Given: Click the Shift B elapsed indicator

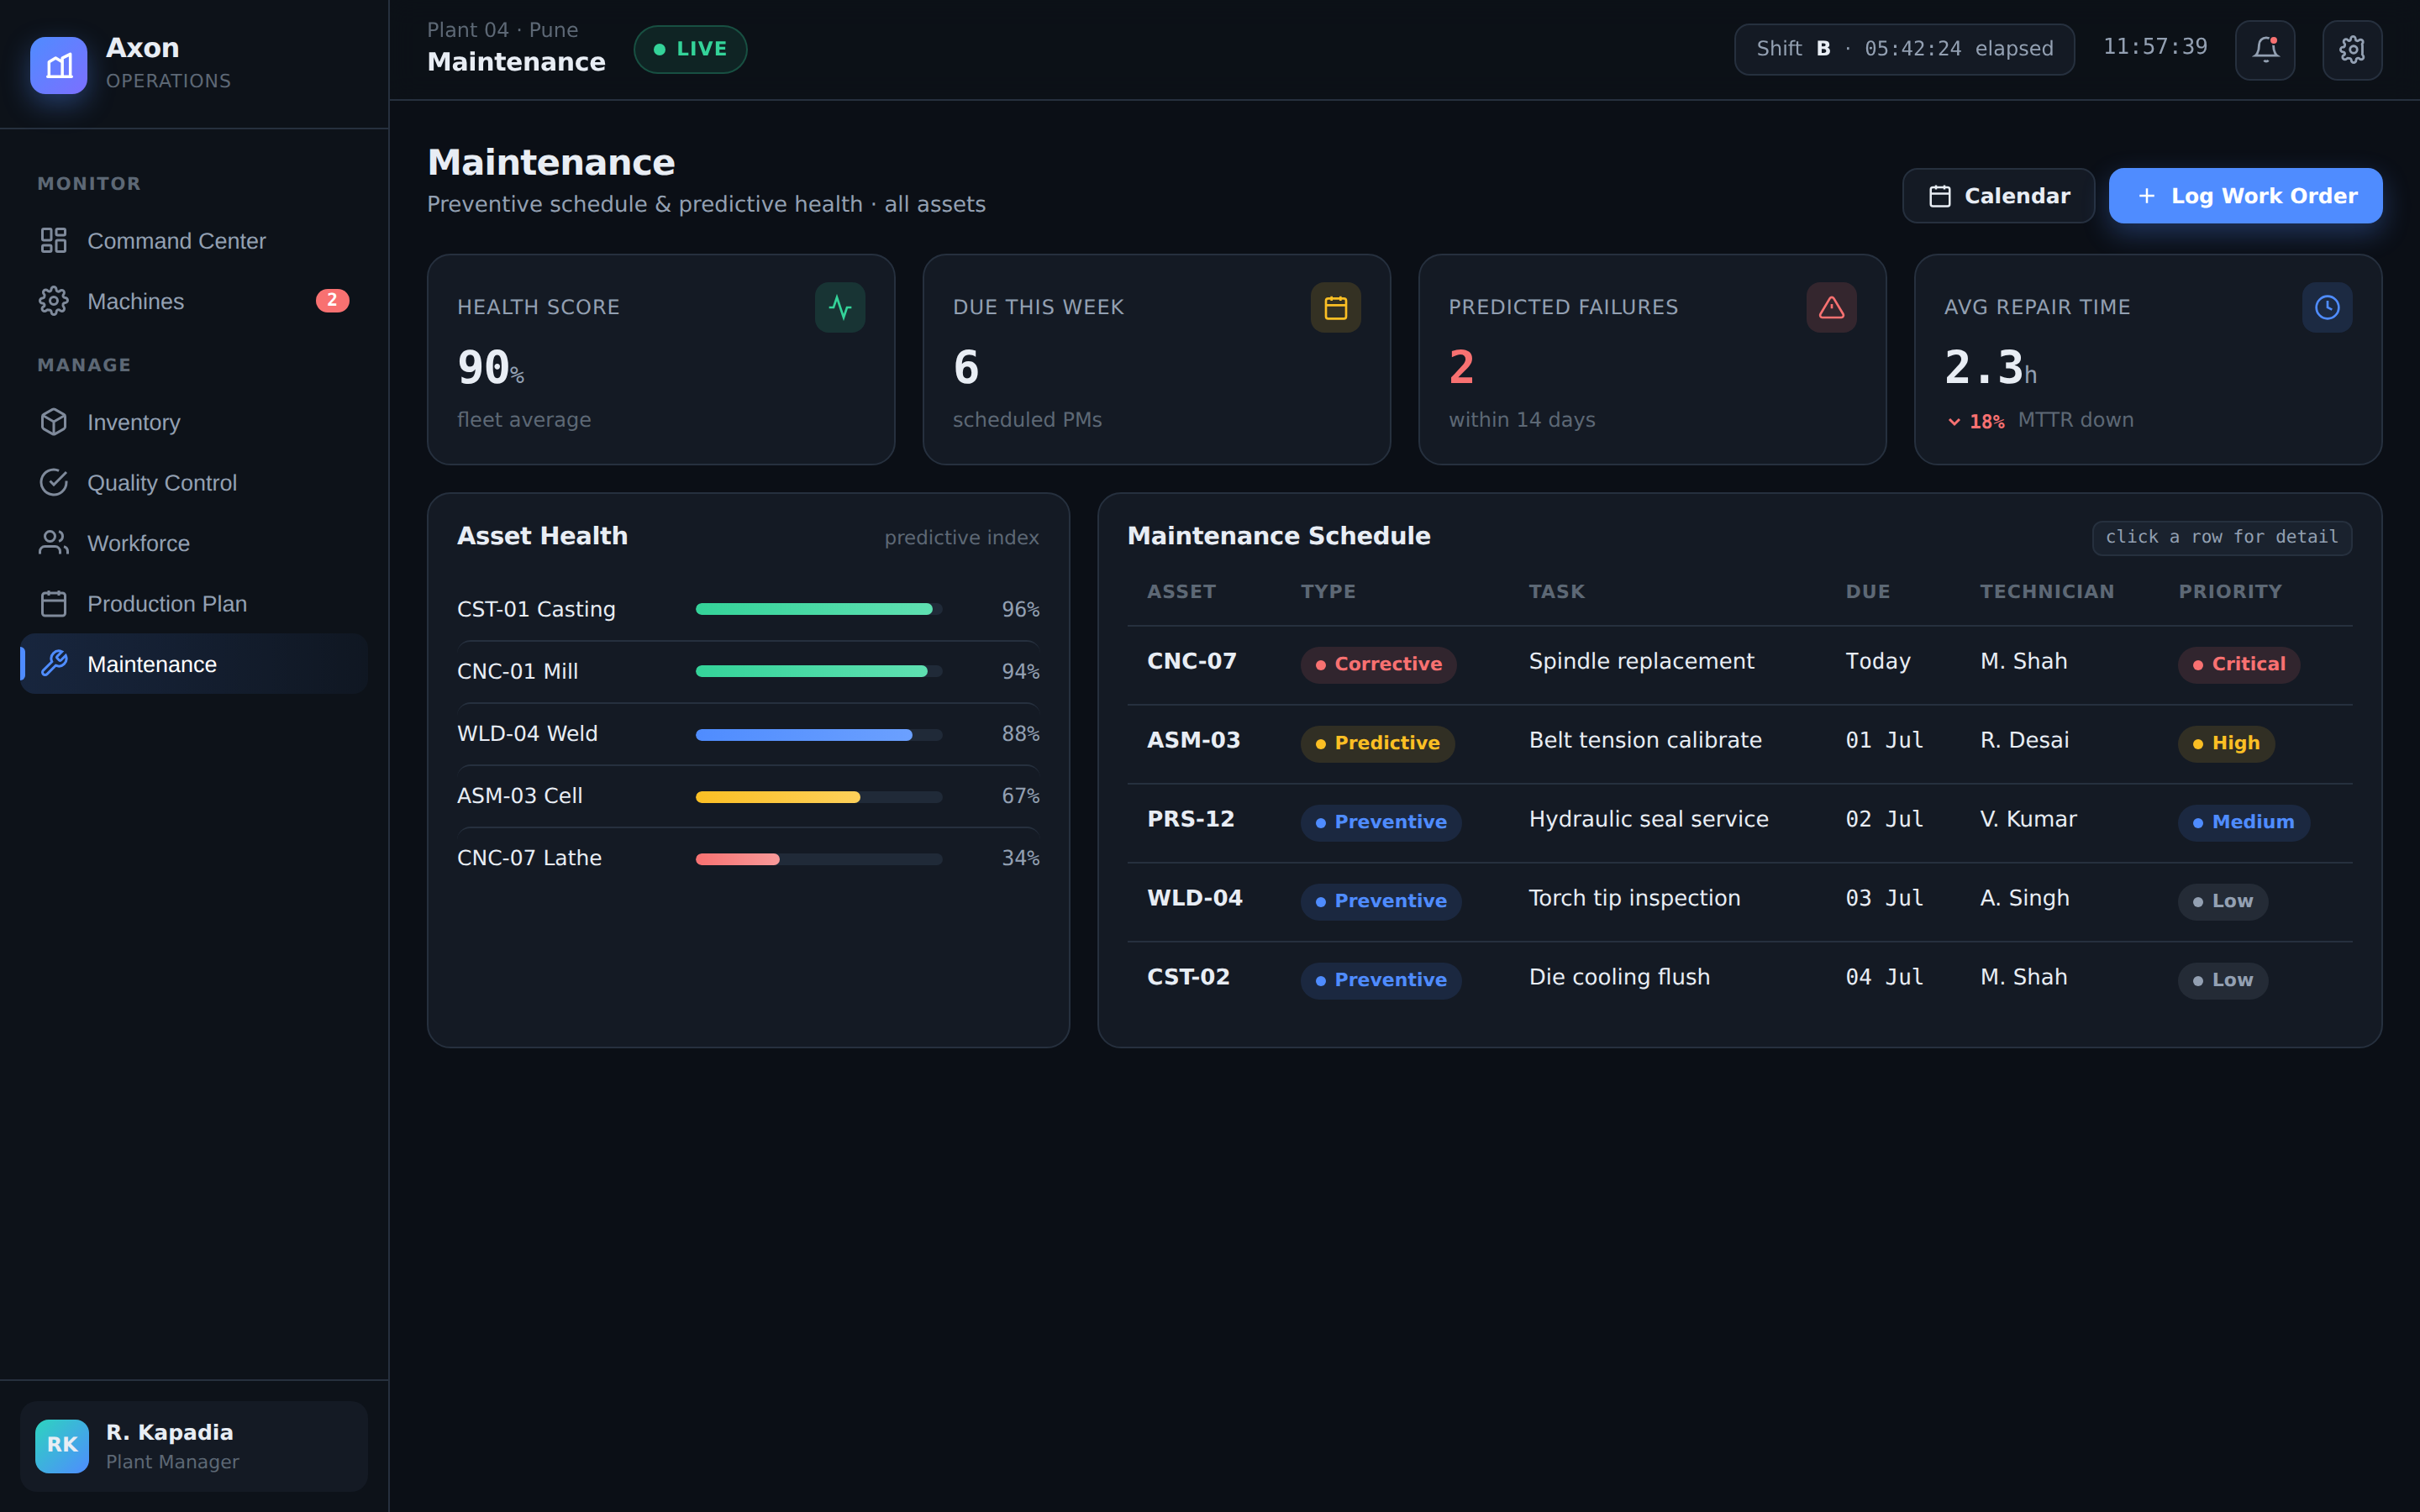Looking at the screenshot, I should [x=1904, y=49].
